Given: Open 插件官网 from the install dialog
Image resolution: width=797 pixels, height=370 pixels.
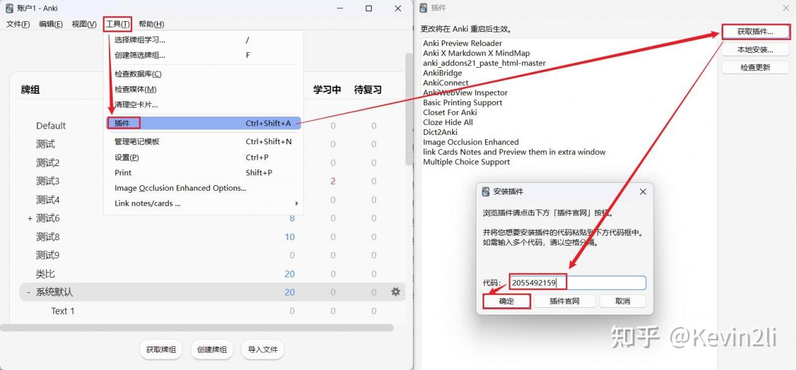Looking at the screenshot, I should 565,301.
